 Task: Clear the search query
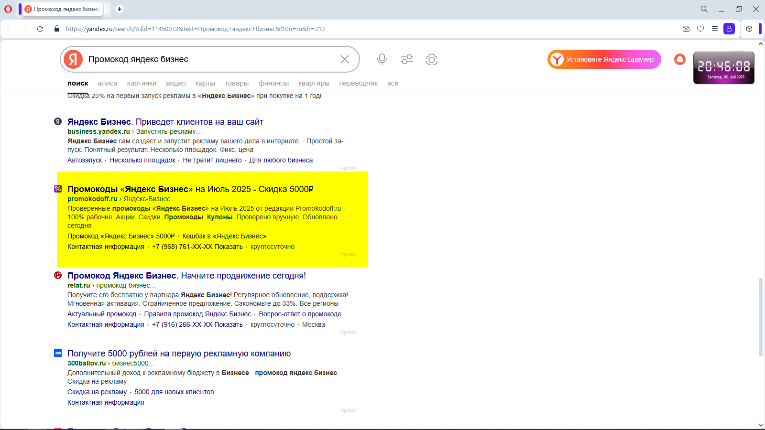point(345,59)
